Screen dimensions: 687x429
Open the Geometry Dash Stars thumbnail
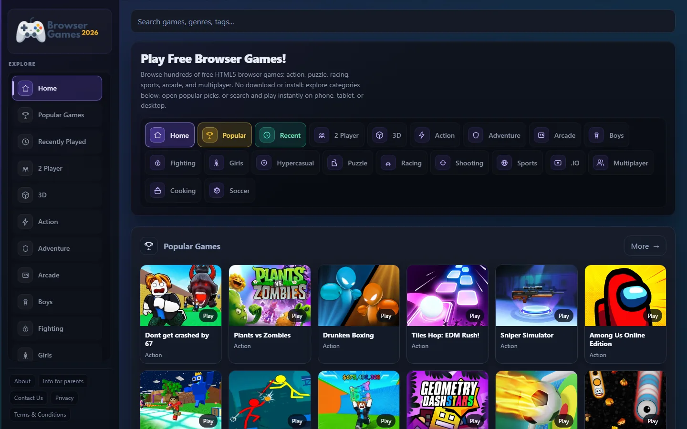448,400
